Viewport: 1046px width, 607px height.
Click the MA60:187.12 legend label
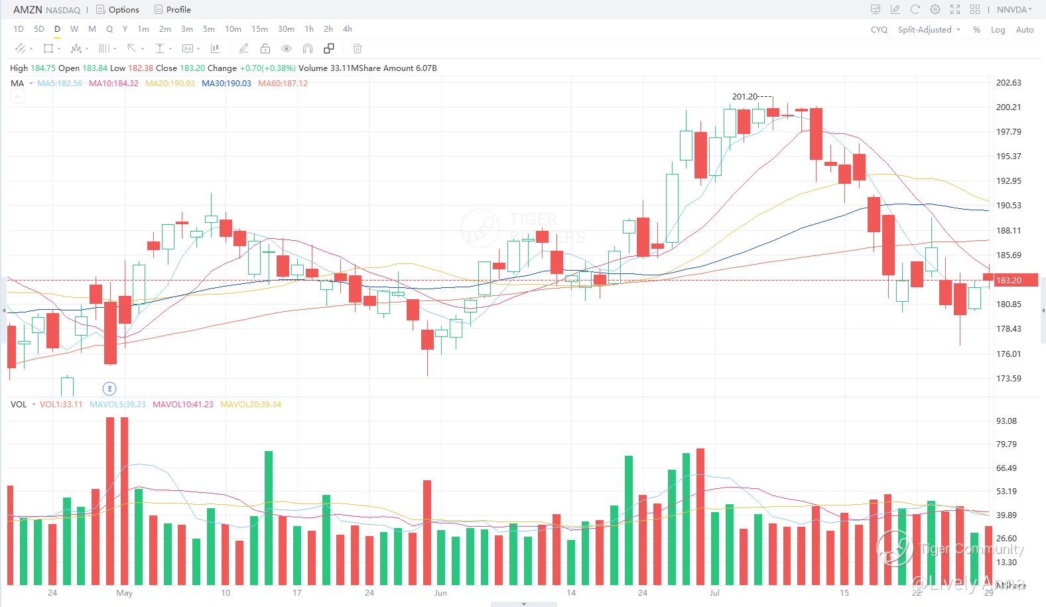tap(283, 84)
